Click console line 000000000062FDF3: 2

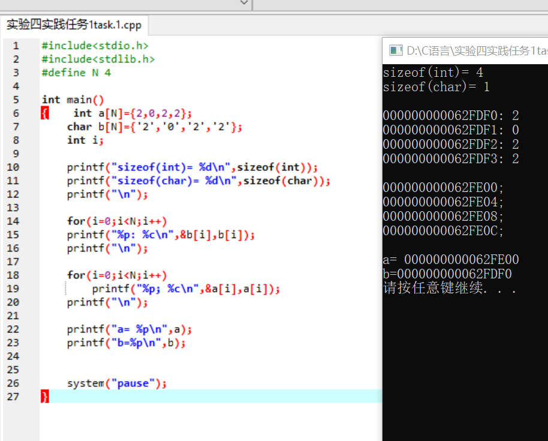[451, 159]
